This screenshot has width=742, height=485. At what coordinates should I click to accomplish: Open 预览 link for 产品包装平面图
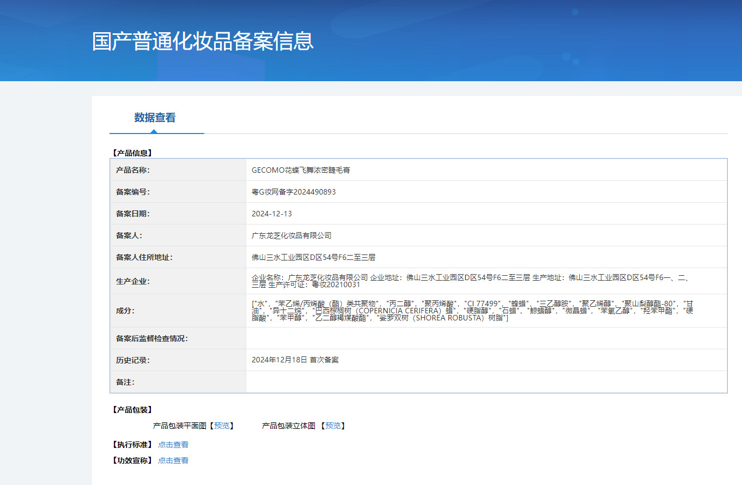click(x=222, y=426)
